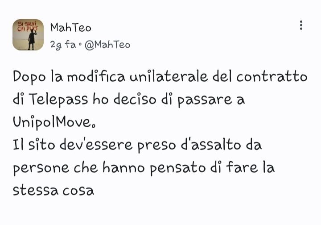
Task: Click the @MahTeo handle
Action: click(107, 45)
